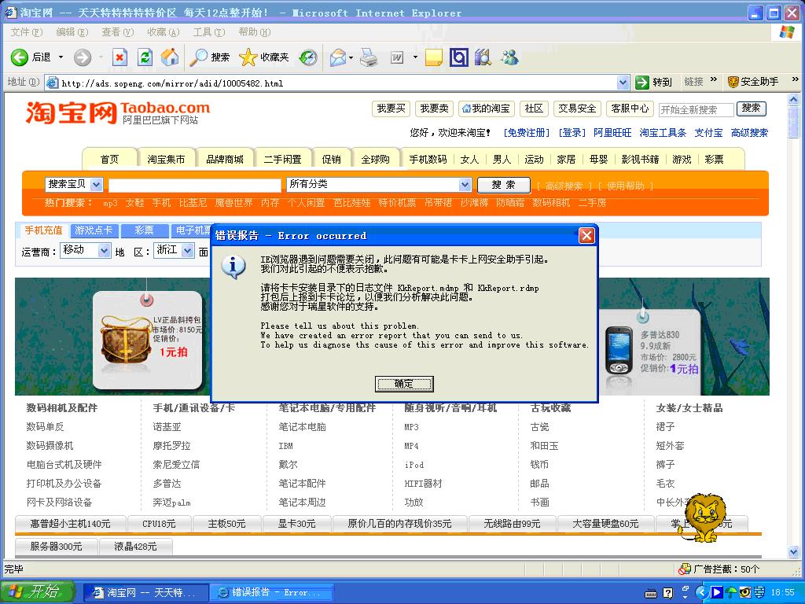This screenshot has height=604, width=805.
Task: Click the green 转到 go arrow
Action: tap(642, 82)
